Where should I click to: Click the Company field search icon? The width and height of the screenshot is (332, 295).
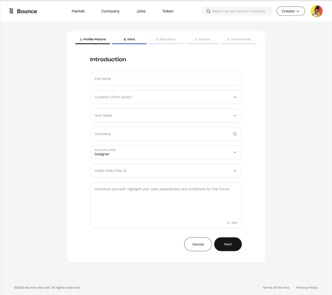pos(235,134)
